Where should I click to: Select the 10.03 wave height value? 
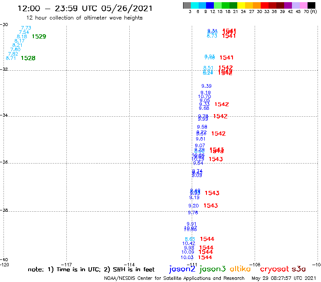click(x=187, y=257)
